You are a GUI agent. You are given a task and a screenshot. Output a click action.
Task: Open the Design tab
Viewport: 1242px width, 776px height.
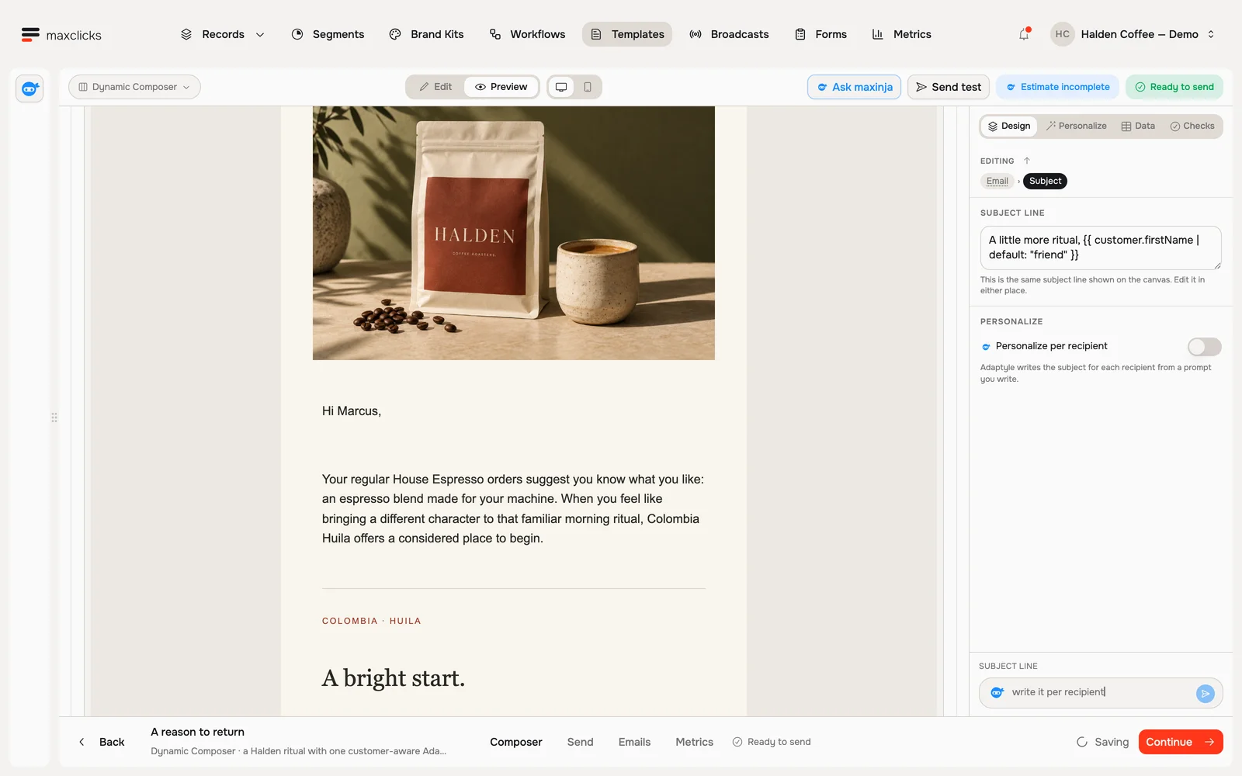[1009, 126]
